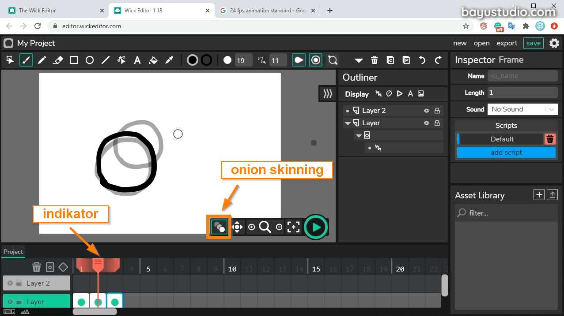Switch to the Project tab above the timeline
This screenshot has height=316, width=564.
click(13, 252)
